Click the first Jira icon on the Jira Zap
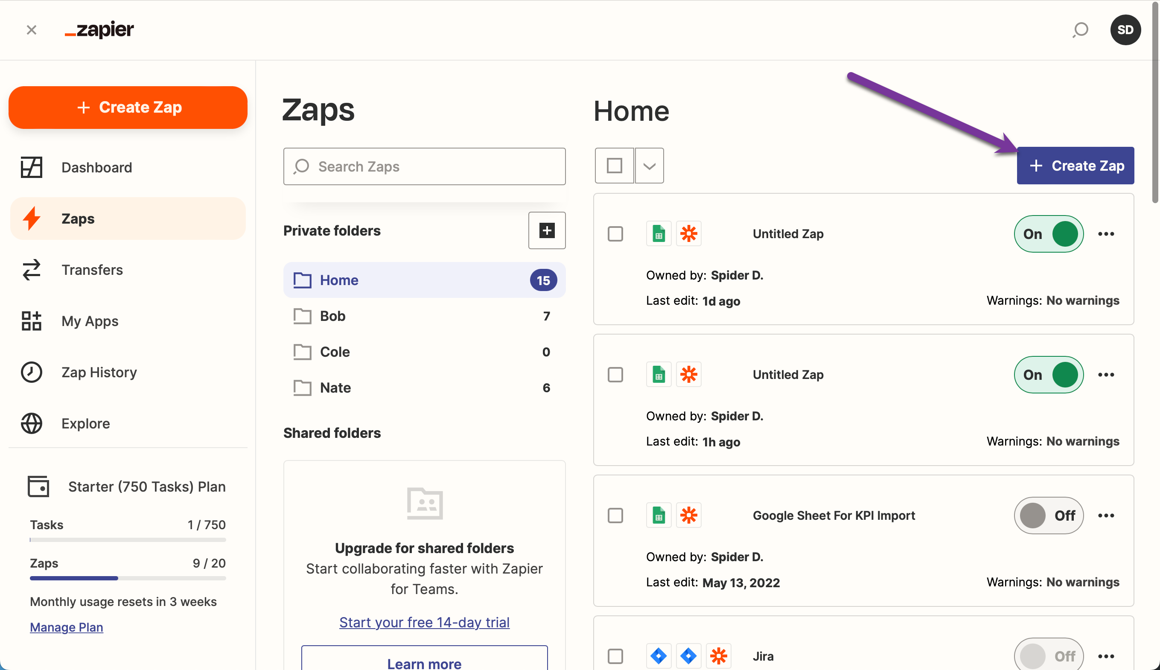 [659, 656]
